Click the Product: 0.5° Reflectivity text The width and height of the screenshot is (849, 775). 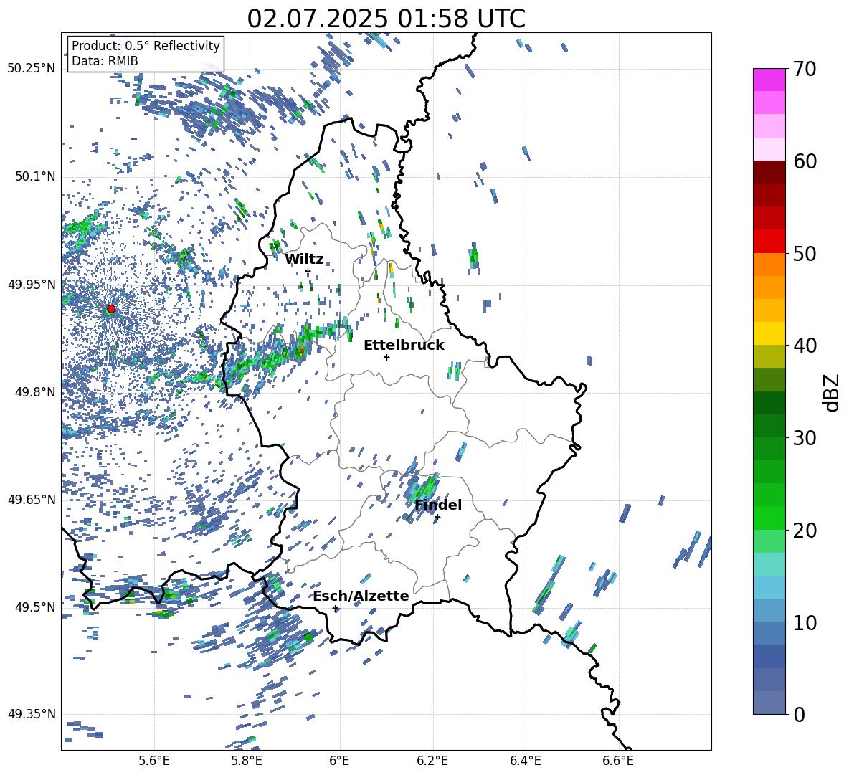click(x=146, y=45)
